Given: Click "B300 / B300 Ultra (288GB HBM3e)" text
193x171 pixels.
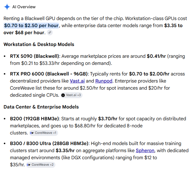Looking at the screenshot, I should click(49, 144).
